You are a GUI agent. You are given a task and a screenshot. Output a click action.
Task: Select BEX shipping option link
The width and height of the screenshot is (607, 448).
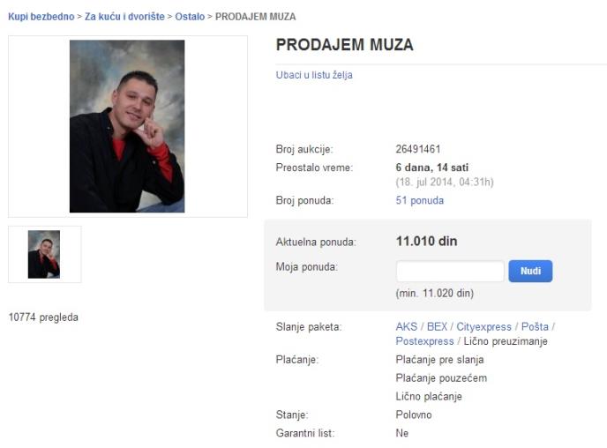(437, 326)
